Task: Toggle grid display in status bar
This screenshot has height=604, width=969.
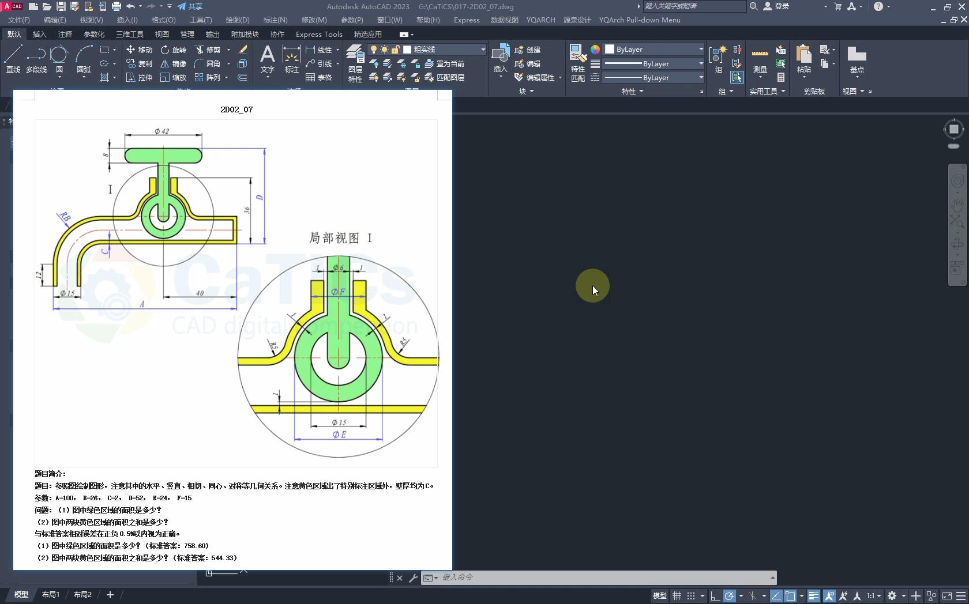Action: (677, 596)
